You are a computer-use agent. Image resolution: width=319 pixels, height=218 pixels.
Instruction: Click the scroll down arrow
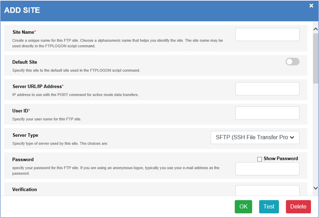(316, 188)
